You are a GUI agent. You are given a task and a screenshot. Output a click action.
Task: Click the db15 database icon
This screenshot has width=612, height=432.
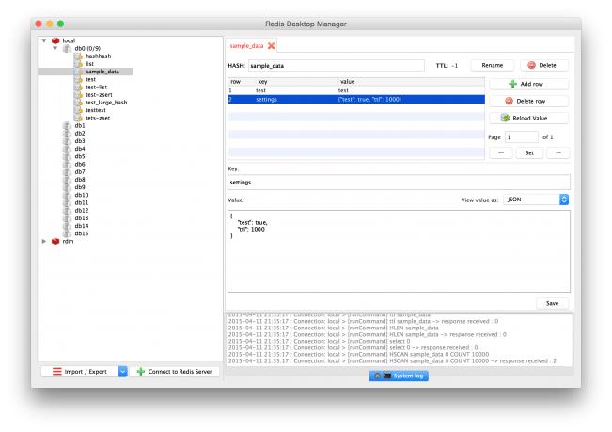click(x=67, y=233)
